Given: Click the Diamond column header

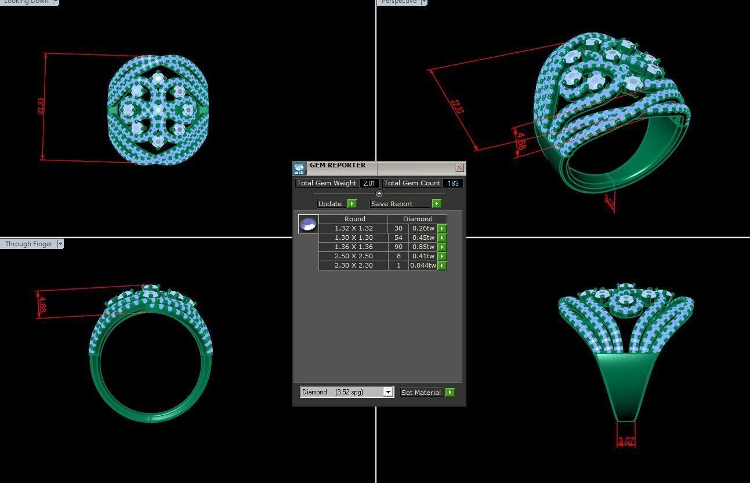Looking at the screenshot, I should (x=418, y=219).
